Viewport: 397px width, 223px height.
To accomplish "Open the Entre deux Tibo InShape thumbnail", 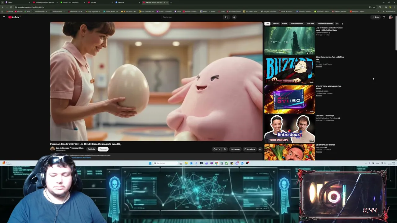I will coord(289,129).
